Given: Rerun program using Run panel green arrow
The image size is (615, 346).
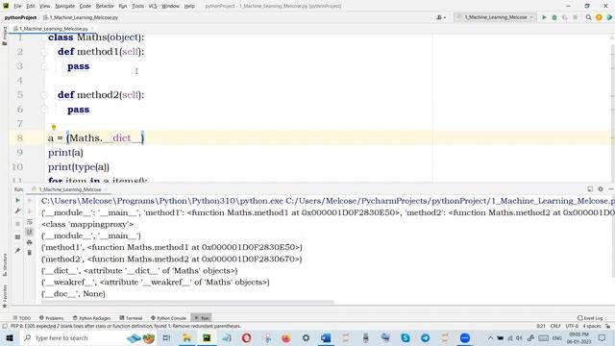Looking at the screenshot, I should tap(17, 201).
